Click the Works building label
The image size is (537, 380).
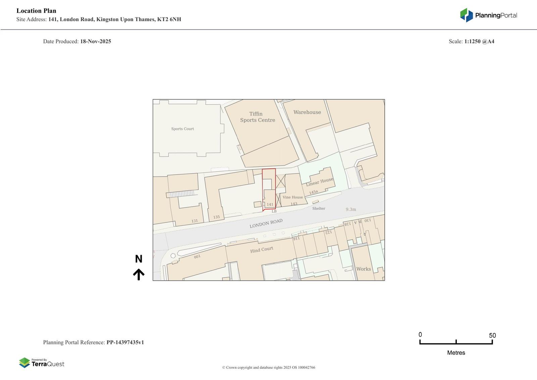(363, 269)
